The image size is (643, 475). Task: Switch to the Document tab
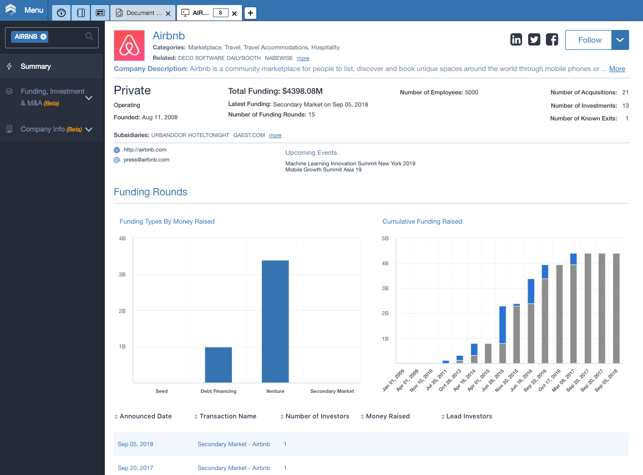[143, 13]
